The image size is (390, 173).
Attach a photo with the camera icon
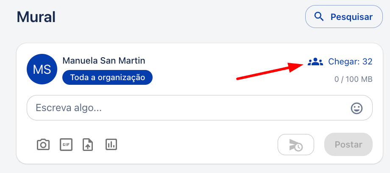[43, 145]
